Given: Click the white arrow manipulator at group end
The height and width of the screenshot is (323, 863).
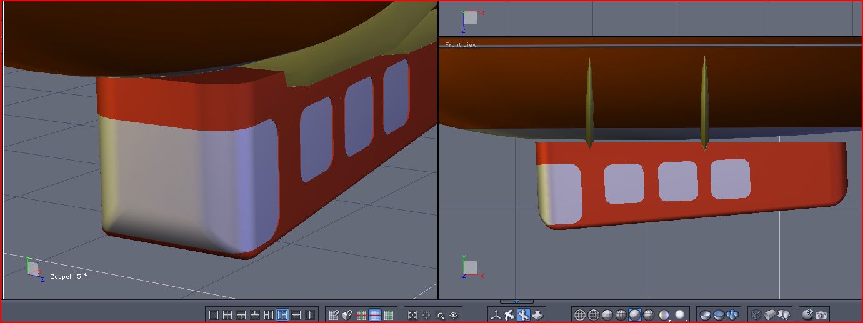Looking at the screenshot, I should click(x=537, y=315).
